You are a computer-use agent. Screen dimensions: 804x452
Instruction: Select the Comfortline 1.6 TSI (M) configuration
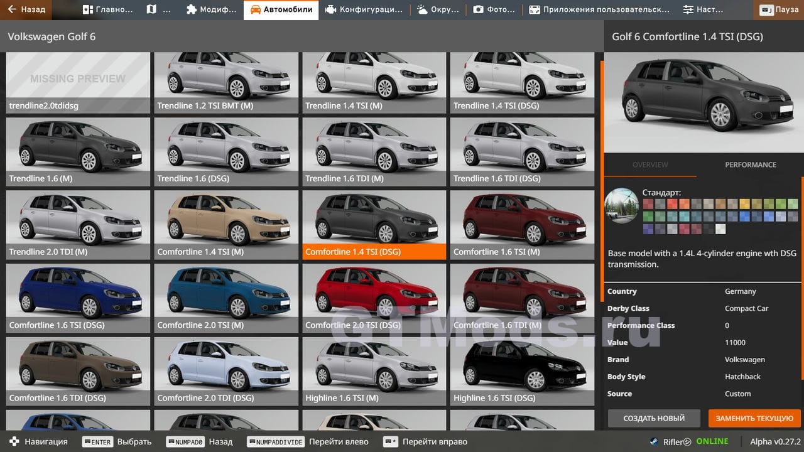(522, 225)
